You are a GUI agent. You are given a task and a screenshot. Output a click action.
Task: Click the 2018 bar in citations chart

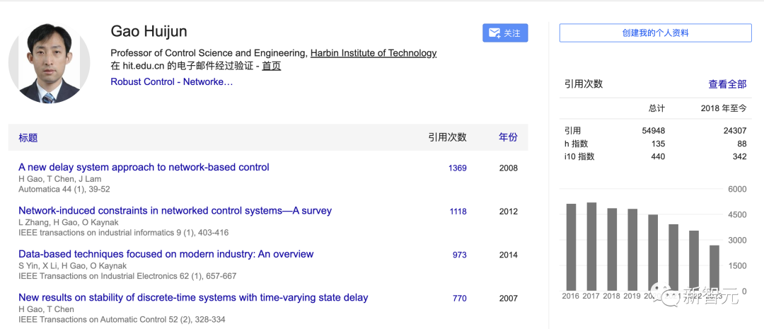pyautogui.click(x=612, y=250)
